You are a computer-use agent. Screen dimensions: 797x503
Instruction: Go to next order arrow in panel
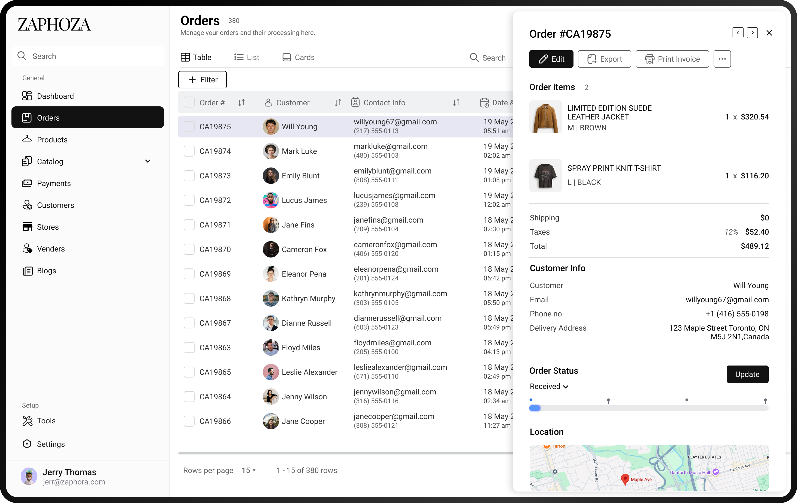click(x=752, y=33)
